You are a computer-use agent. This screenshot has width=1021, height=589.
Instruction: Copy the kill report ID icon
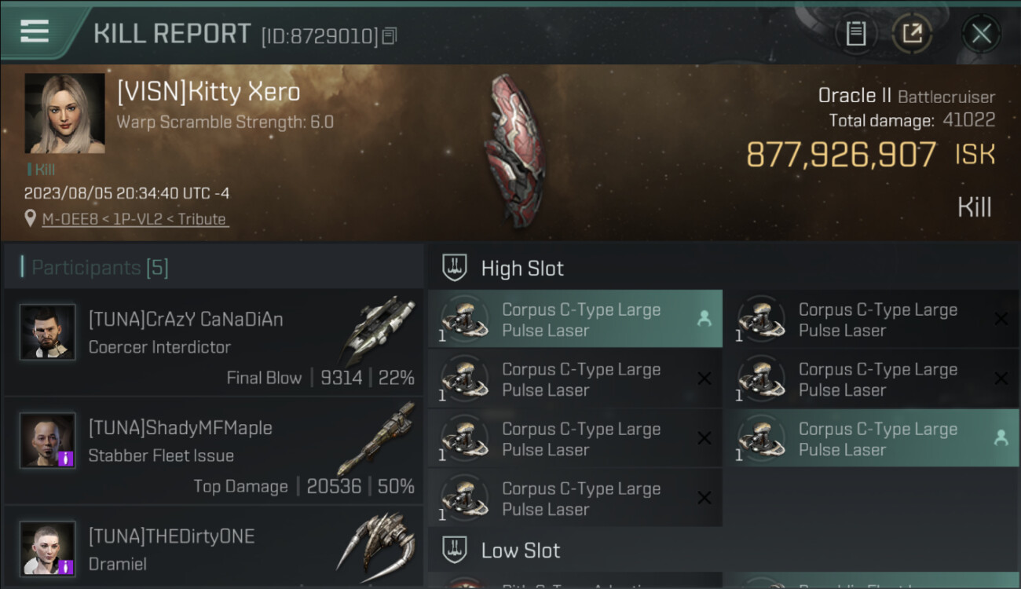(390, 35)
